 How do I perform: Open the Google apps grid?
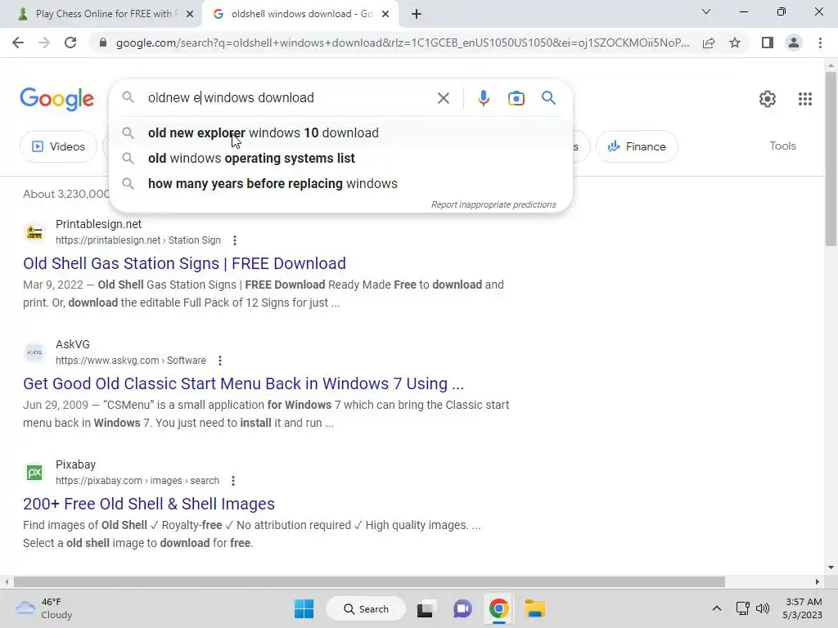(805, 99)
